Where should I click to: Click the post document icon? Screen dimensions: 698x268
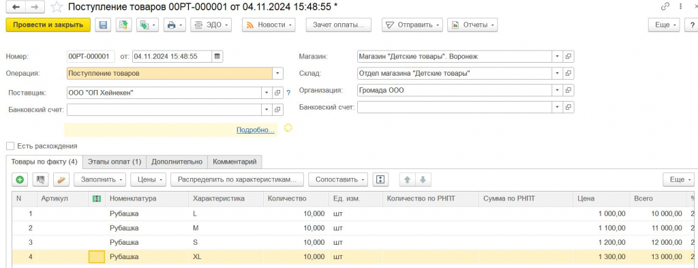(x=124, y=25)
